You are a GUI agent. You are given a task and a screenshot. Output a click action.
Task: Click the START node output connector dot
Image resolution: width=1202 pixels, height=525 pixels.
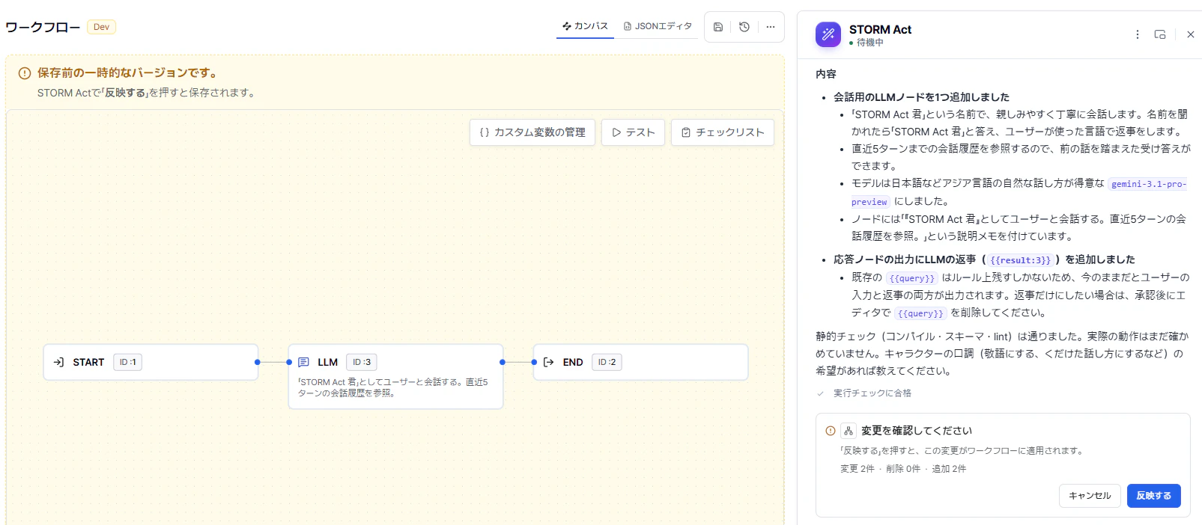[x=258, y=362]
